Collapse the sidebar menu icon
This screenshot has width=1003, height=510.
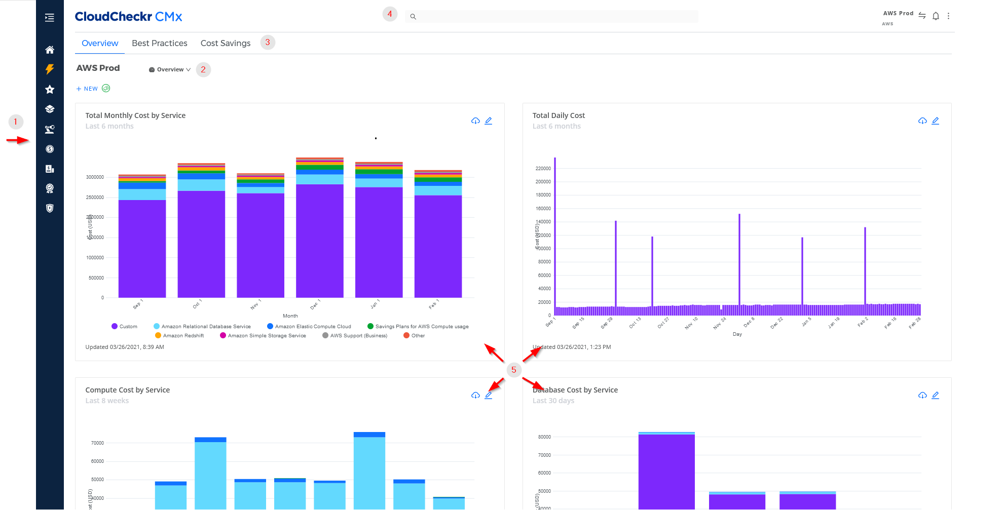coord(50,18)
